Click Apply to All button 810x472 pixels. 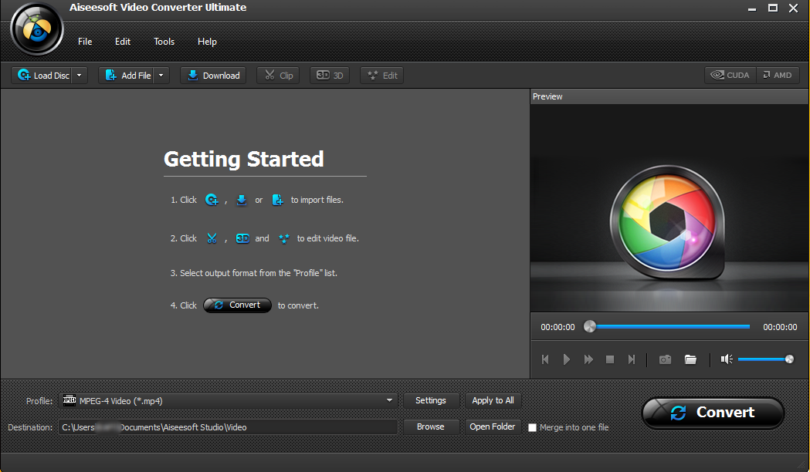[x=493, y=401]
